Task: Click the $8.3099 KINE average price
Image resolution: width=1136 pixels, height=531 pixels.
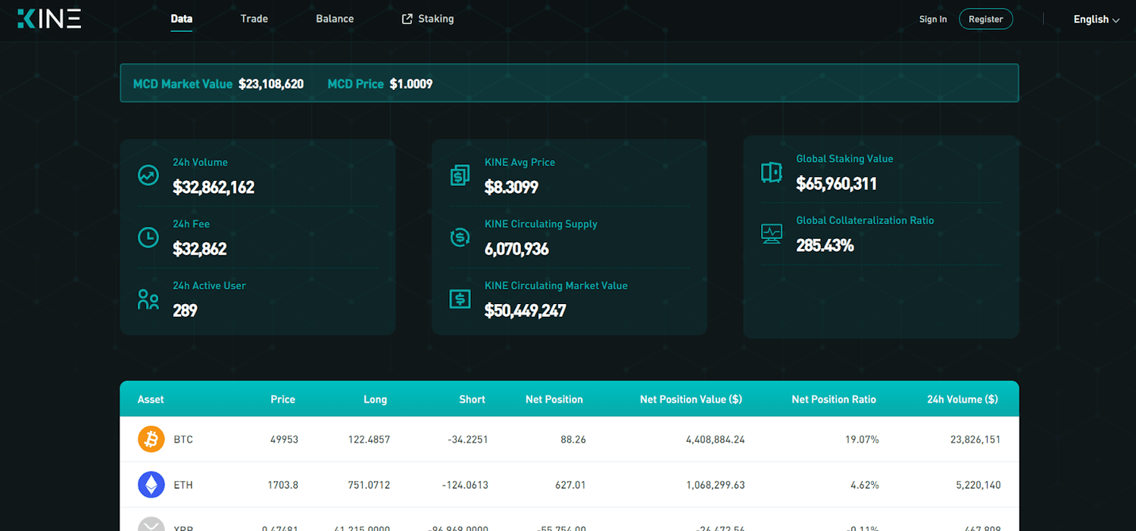Action: pyautogui.click(x=511, y=188)
